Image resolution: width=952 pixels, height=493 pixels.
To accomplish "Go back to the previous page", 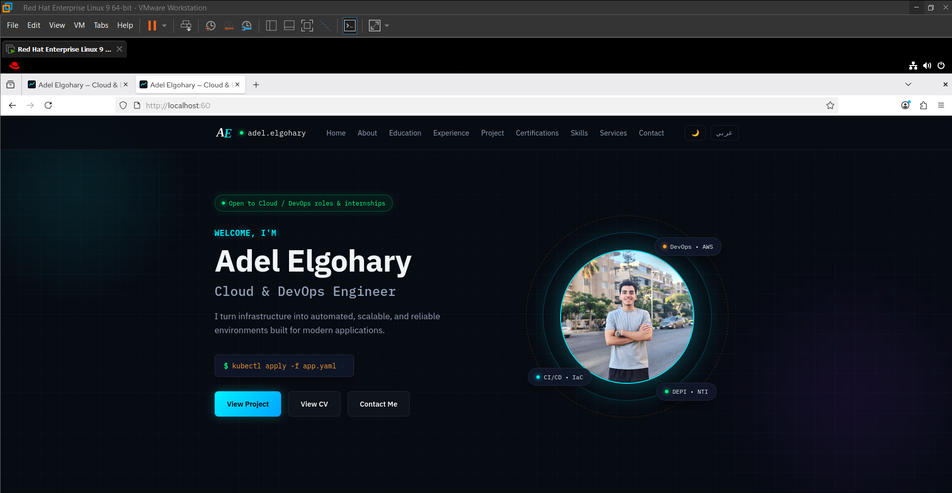I will [12, 105].
